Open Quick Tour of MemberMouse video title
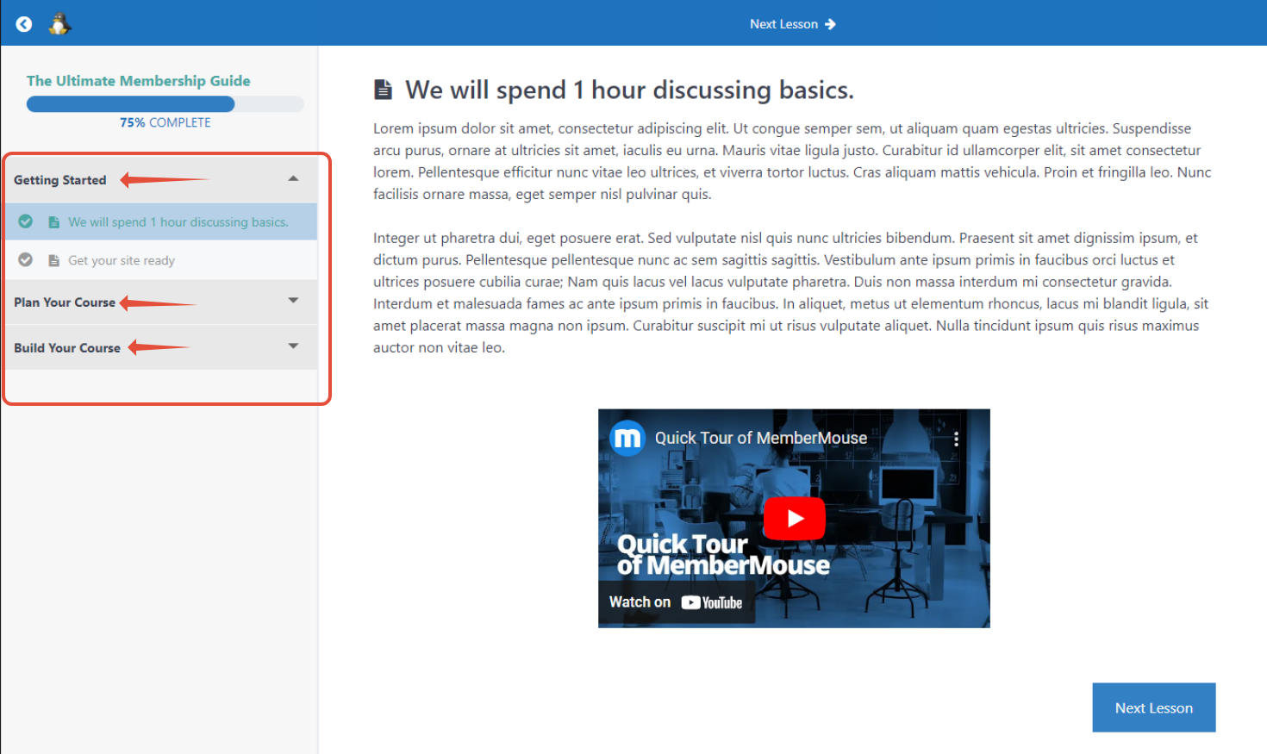 pyautogui.click(x=761, y=438)
